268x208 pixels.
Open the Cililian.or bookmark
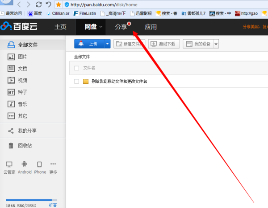tap(58, 13)
